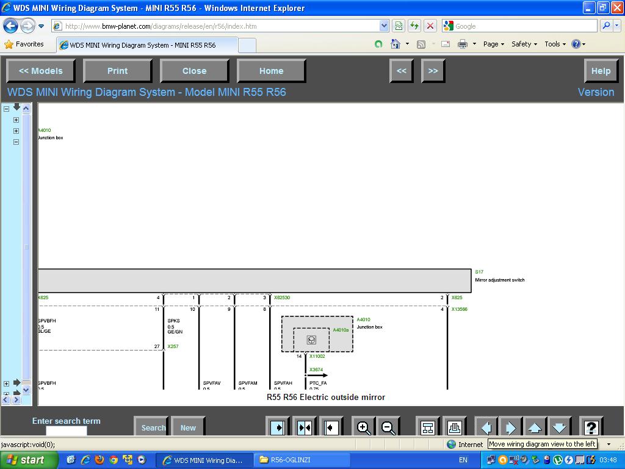625x469 pixels.
Task: Click the diagram overview structure icon
Action: pos(428,427)
